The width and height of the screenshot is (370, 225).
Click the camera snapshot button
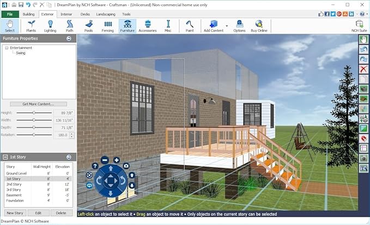[x=126, y=166]
